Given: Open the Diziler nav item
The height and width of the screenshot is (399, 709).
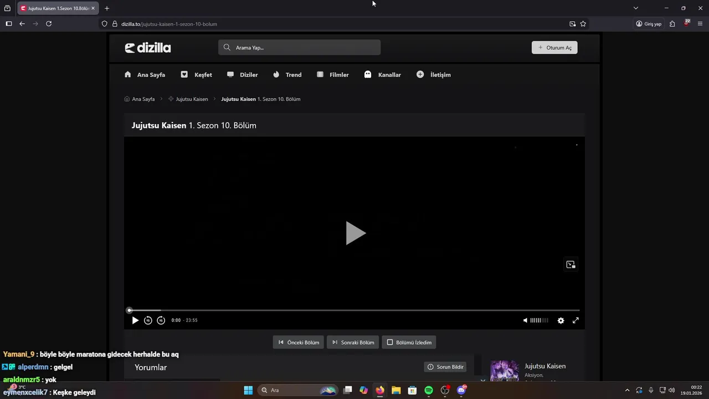Looking at the screenshot, I should [x=242, y=75].
